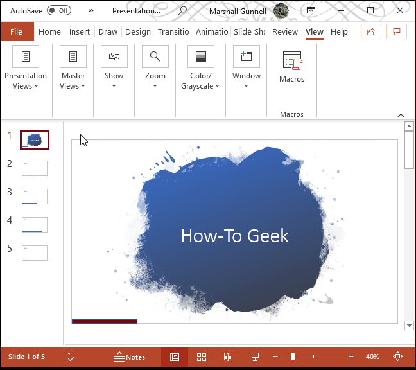
Task: Click the accessibility check status bar icon
Action: coord(69,357)
